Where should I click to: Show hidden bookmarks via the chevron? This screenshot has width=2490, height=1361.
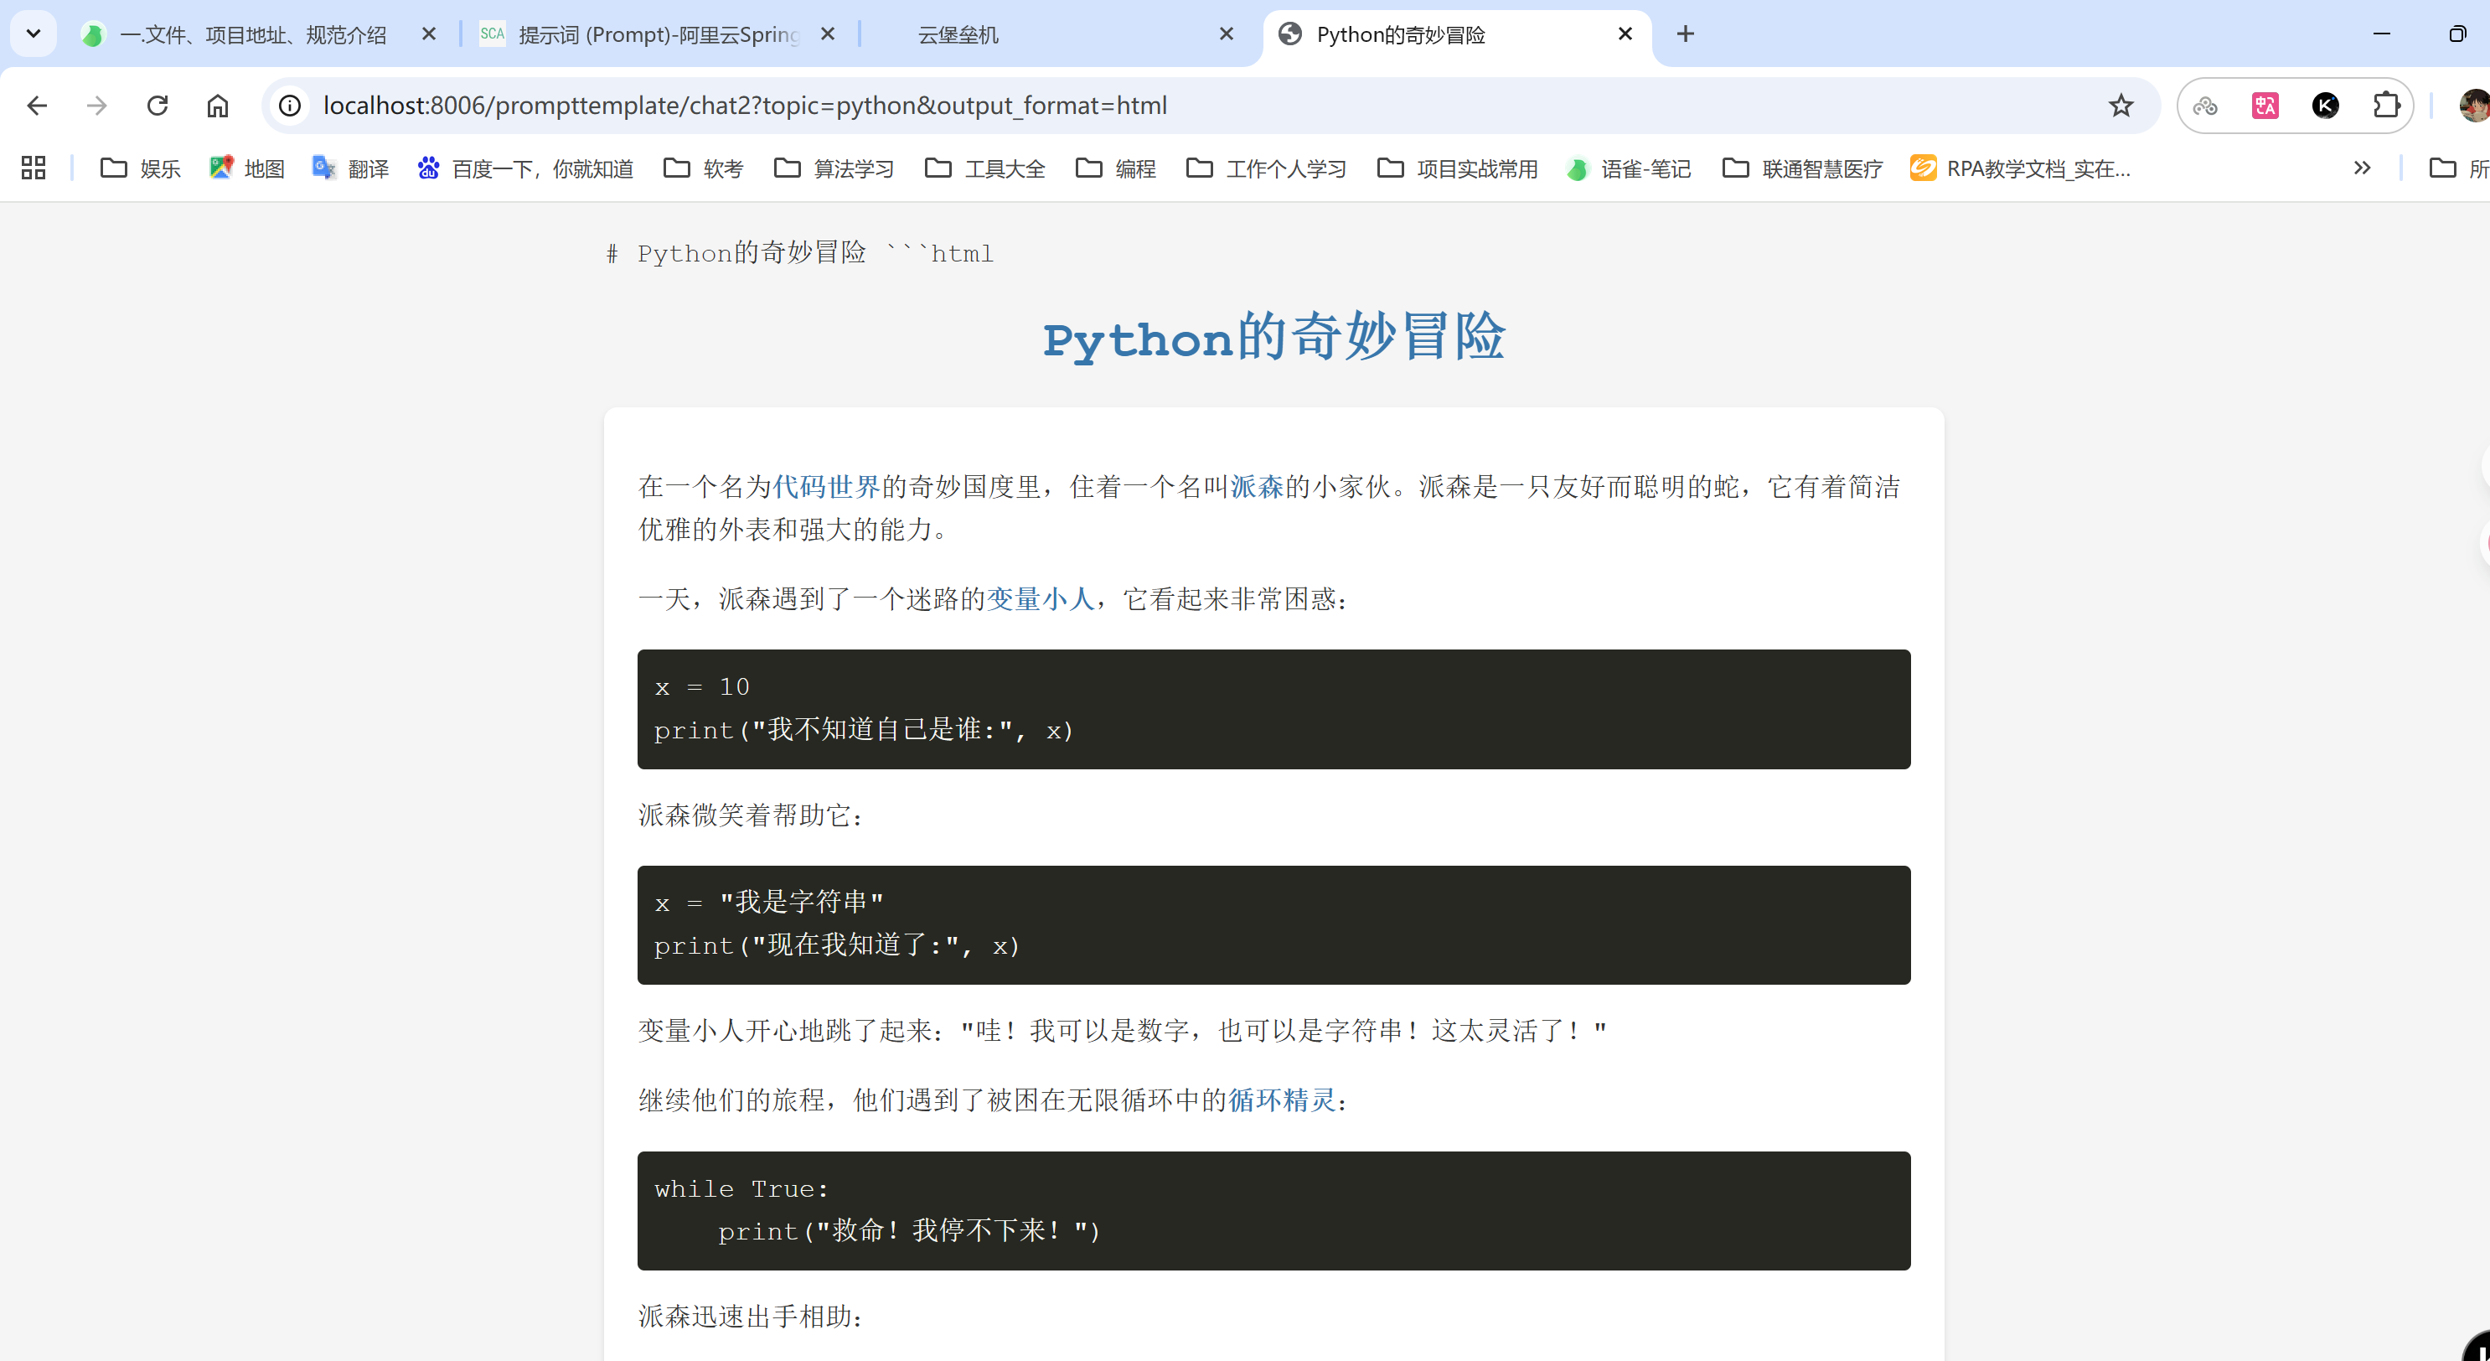2363,168
